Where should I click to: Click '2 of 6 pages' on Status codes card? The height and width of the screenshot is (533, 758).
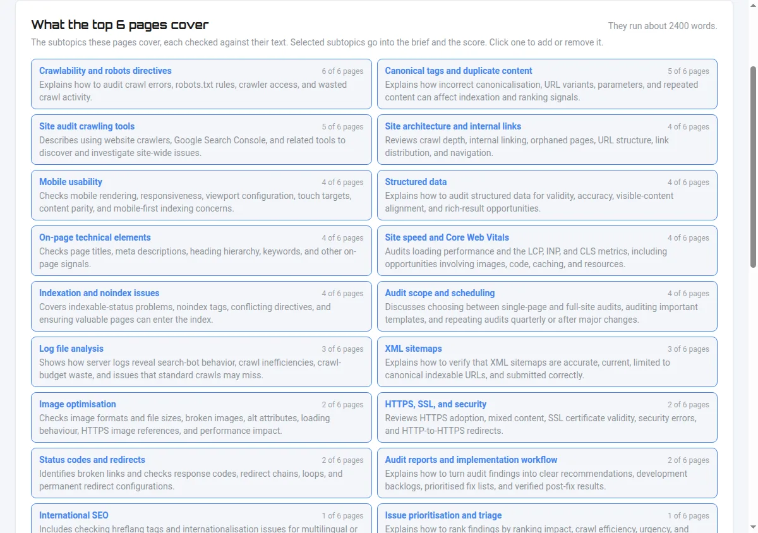coord(342,460)
